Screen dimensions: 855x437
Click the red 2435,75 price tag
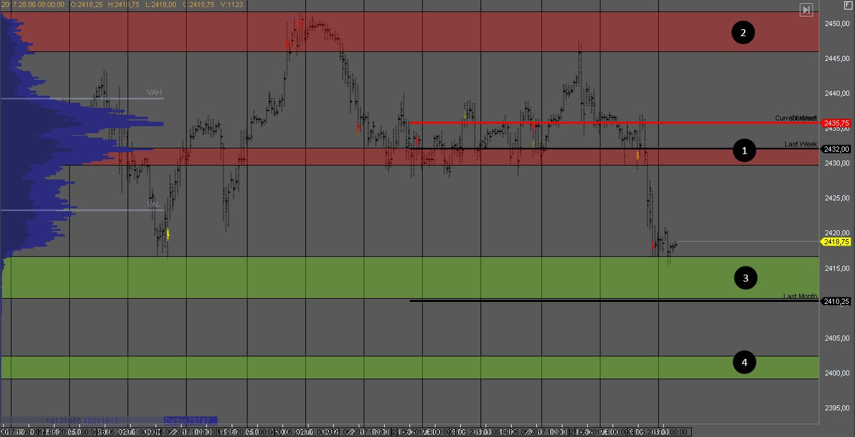[835, 123]
